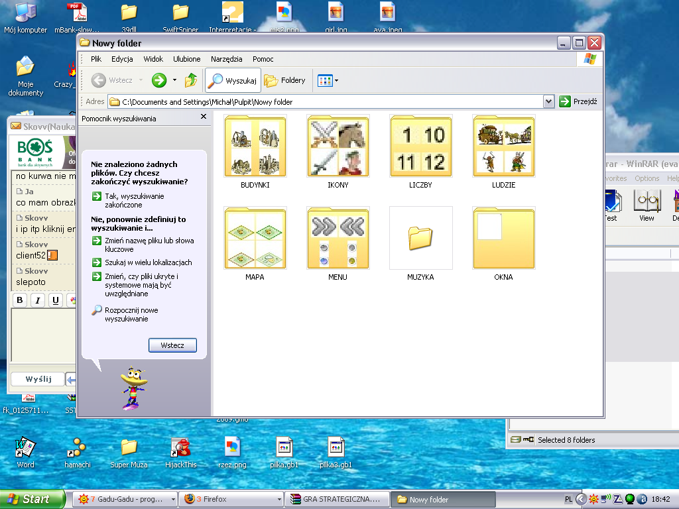This screenshot has height=509, width=679.
Task: Open the LUDZIE folder
Action: [503, 146]
